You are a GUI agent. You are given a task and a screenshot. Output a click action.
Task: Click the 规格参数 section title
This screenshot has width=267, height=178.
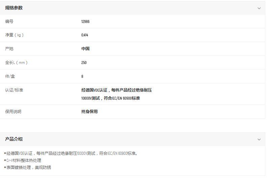[x=14, y=8]
